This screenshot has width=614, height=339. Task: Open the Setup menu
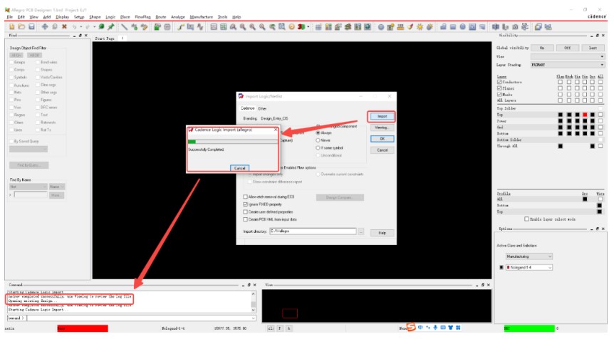(79, 17)
